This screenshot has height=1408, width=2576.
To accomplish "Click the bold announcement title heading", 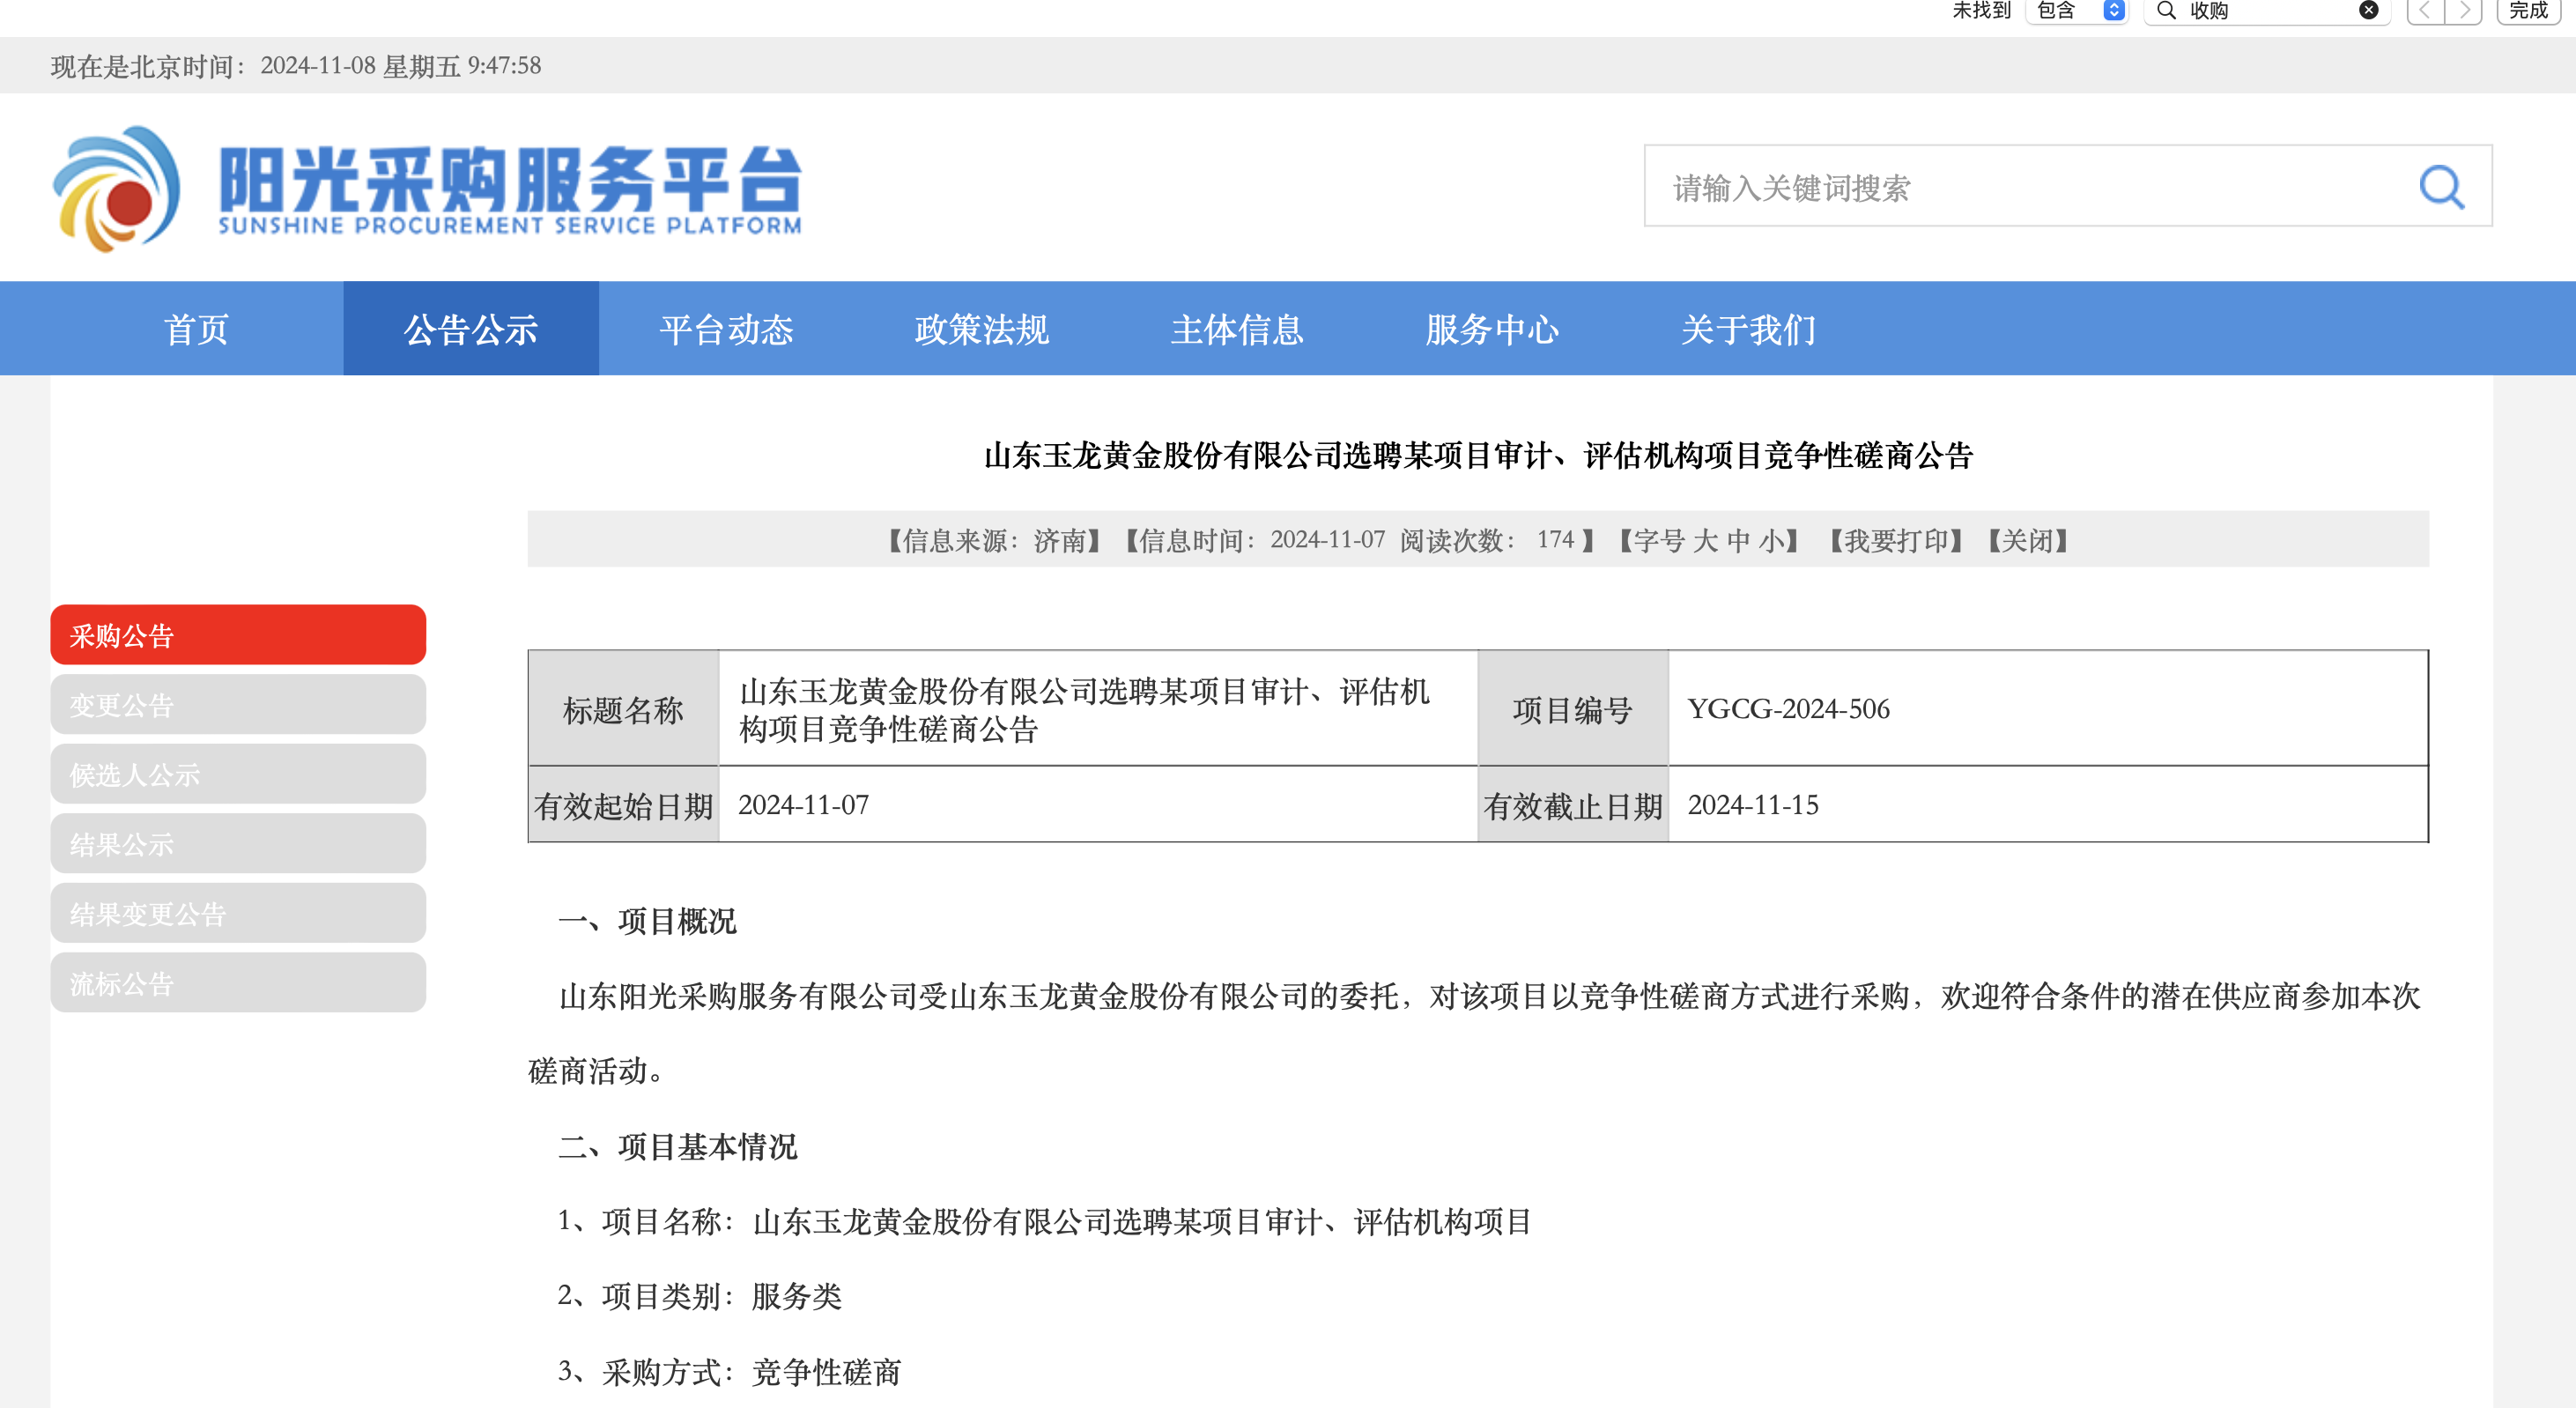I will 1478,456.
